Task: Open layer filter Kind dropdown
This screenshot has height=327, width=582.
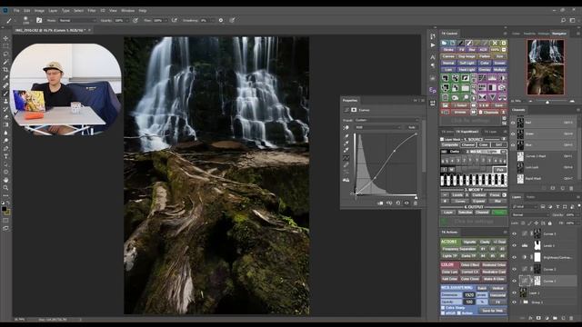Action: [525, 206]
